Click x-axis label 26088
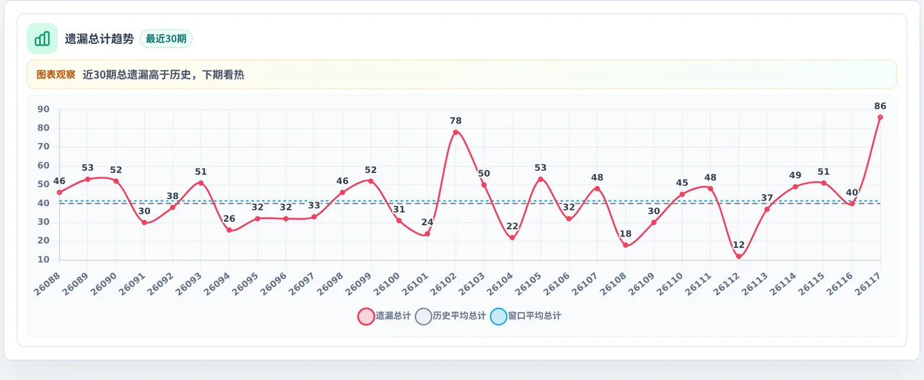The height and width of the screenshot is (380, 924). point(47,280)
